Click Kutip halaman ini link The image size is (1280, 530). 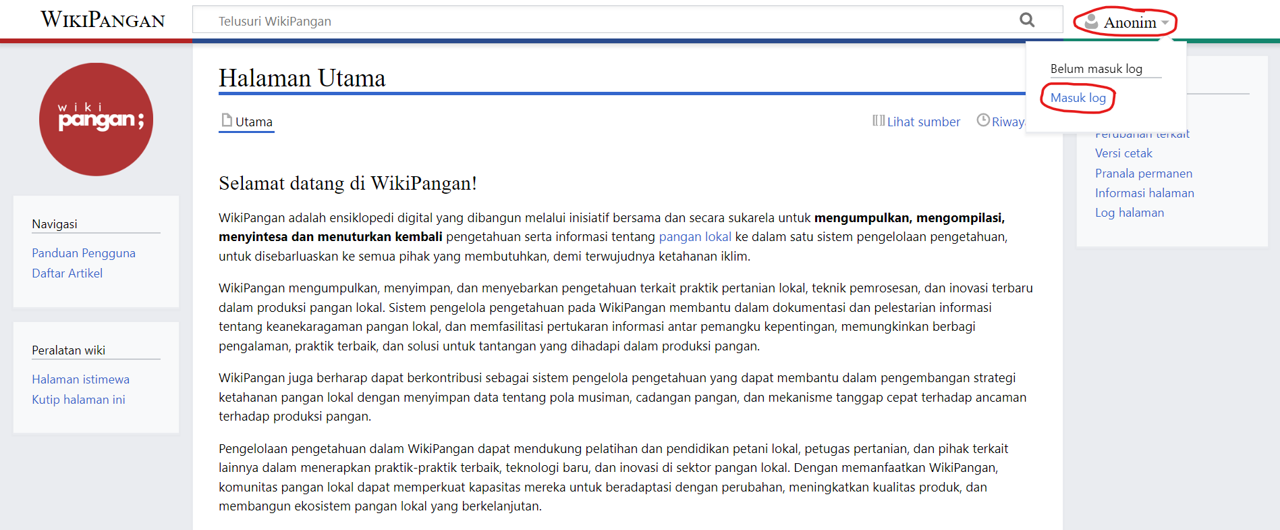(x=78, y=400)
